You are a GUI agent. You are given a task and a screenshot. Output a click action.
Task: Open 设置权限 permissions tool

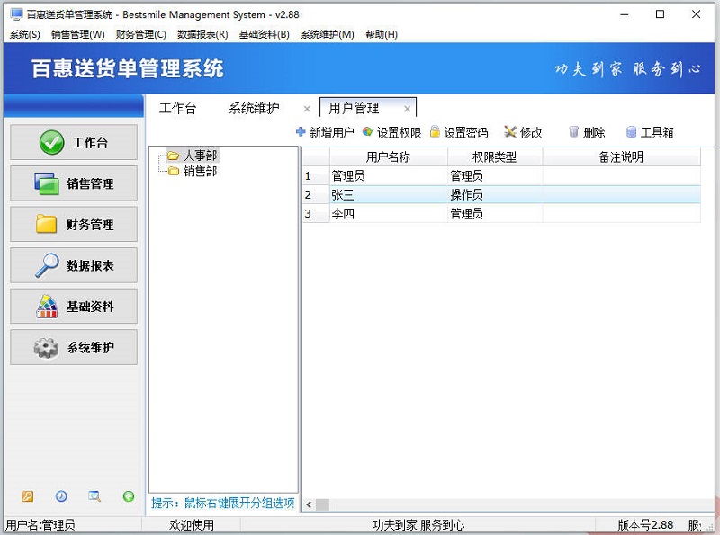(x=364, y=131)
